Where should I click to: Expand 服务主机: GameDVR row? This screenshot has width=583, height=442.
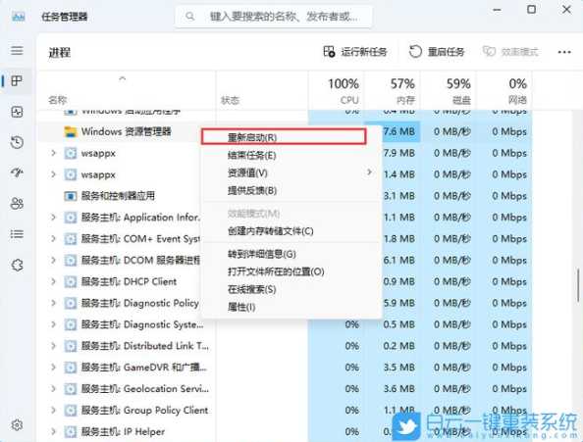click(53, 368)
